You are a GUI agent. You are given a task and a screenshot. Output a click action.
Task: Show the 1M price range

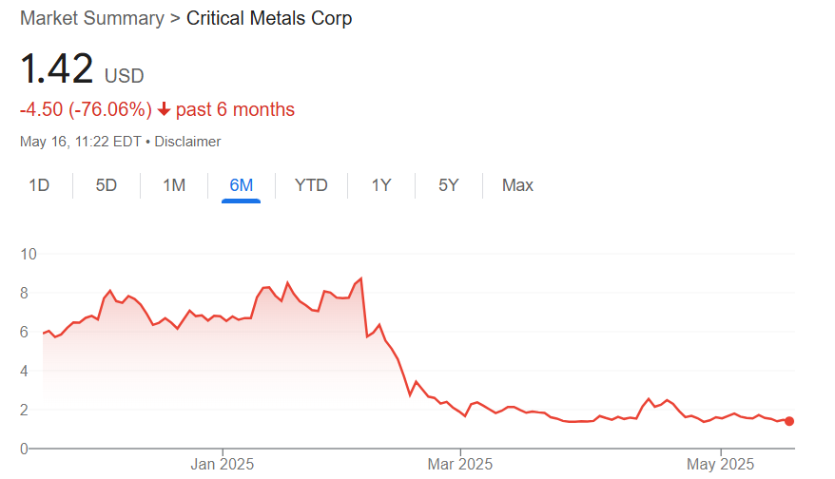point(174,185)
